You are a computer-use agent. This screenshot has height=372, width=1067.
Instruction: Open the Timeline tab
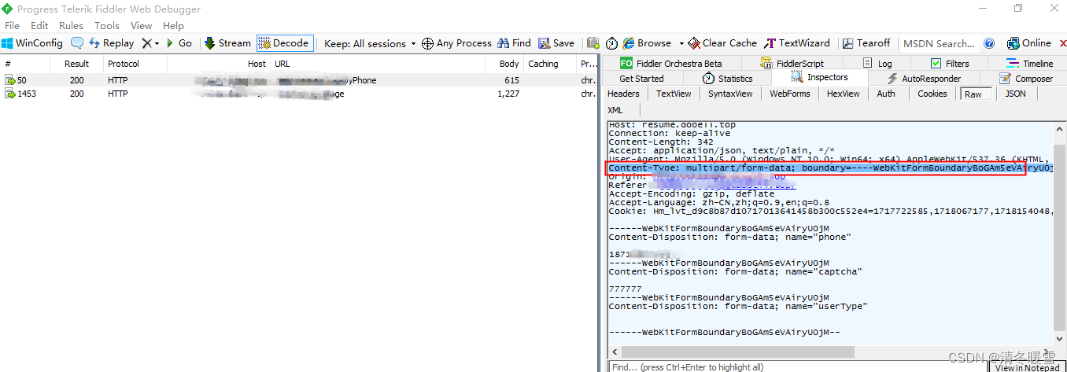tap(1029, 64)
